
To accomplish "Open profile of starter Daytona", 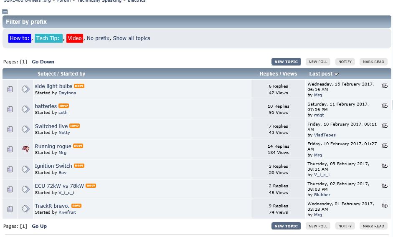I will [67, 93].
